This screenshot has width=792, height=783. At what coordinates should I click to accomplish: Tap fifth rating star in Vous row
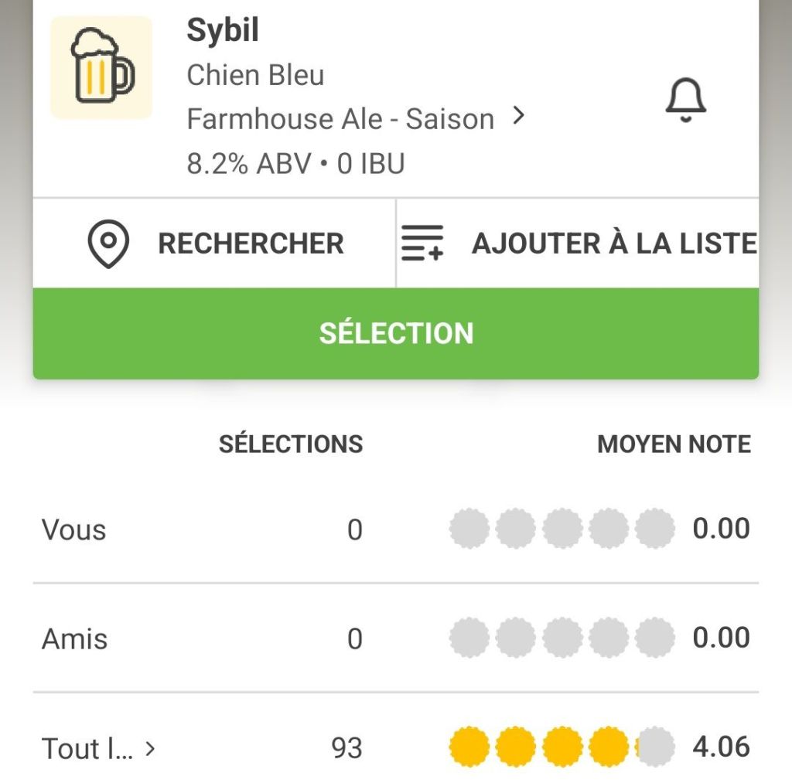click(654, 529)
